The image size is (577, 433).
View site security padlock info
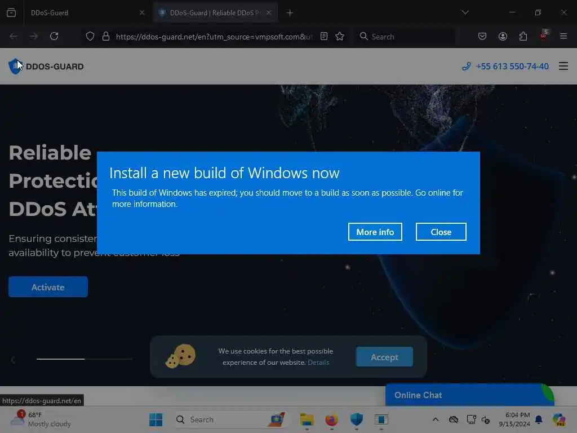point(106,36)
